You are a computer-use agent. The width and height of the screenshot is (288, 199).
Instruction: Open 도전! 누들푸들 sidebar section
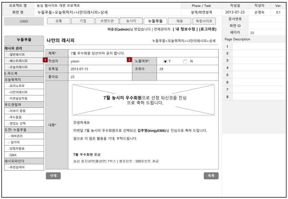[24, 130]
